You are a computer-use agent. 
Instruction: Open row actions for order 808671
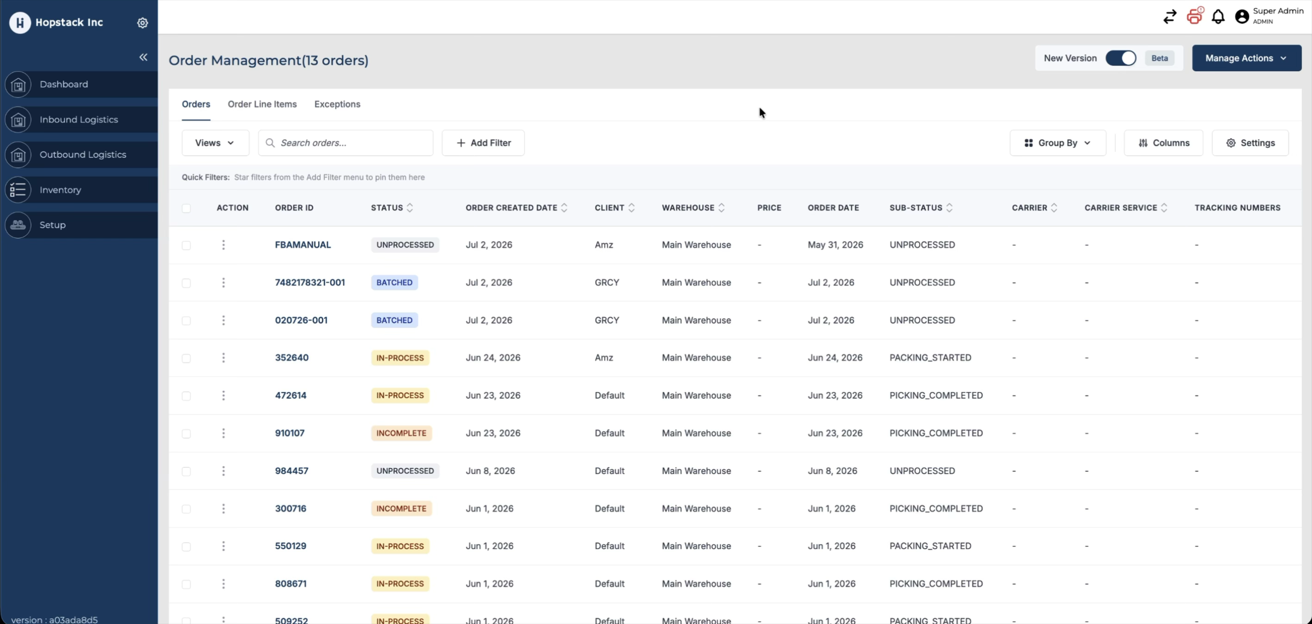click(223, 584)
